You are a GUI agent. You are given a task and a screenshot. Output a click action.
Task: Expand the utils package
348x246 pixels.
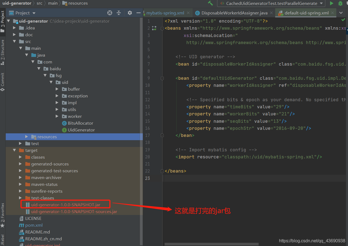click(x=57, y=109)
